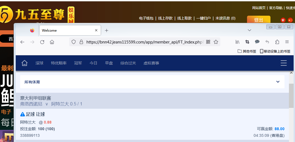Select the 虚拟赛事 tab
The width and height of the screenshot is (295, 142).
[151, 63]
